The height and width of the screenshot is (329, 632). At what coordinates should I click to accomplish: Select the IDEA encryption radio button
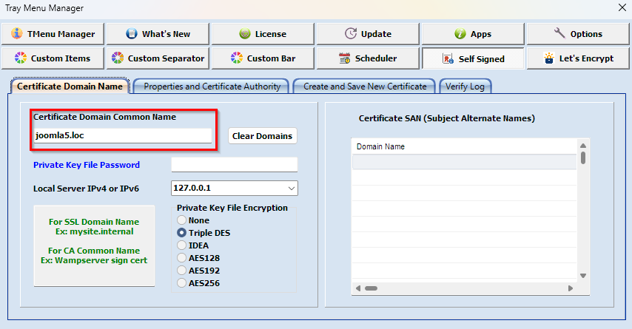tap(182, 245)
